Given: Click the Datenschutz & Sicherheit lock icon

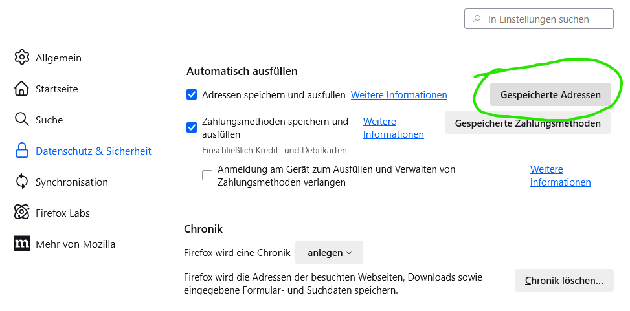Looking at the screenshot, I should (x=22, y=151).
